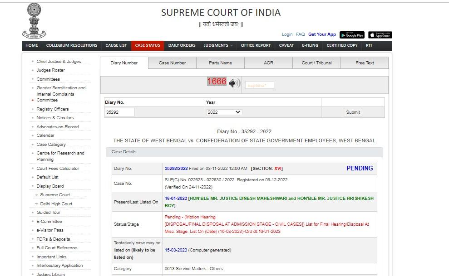The height and width of the screenshot is (276, 449).
Task: Go to Daily Orders menu item
Action: click(x=182, y=45)
